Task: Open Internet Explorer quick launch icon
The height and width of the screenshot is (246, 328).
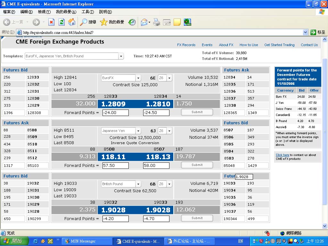Action: click(x=36, y=241)
